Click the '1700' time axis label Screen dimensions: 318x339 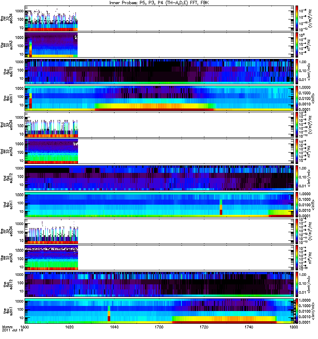click(x=159, y=327)
